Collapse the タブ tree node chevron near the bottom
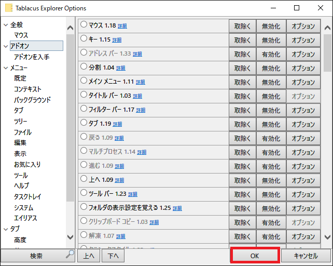The image size is (333, 266). [x=6, y=229]
